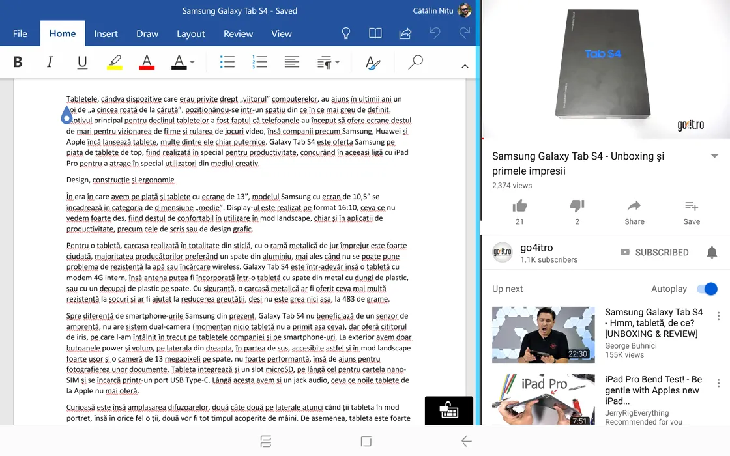Collapse the Word ribbon with chevron

point(465,66)
